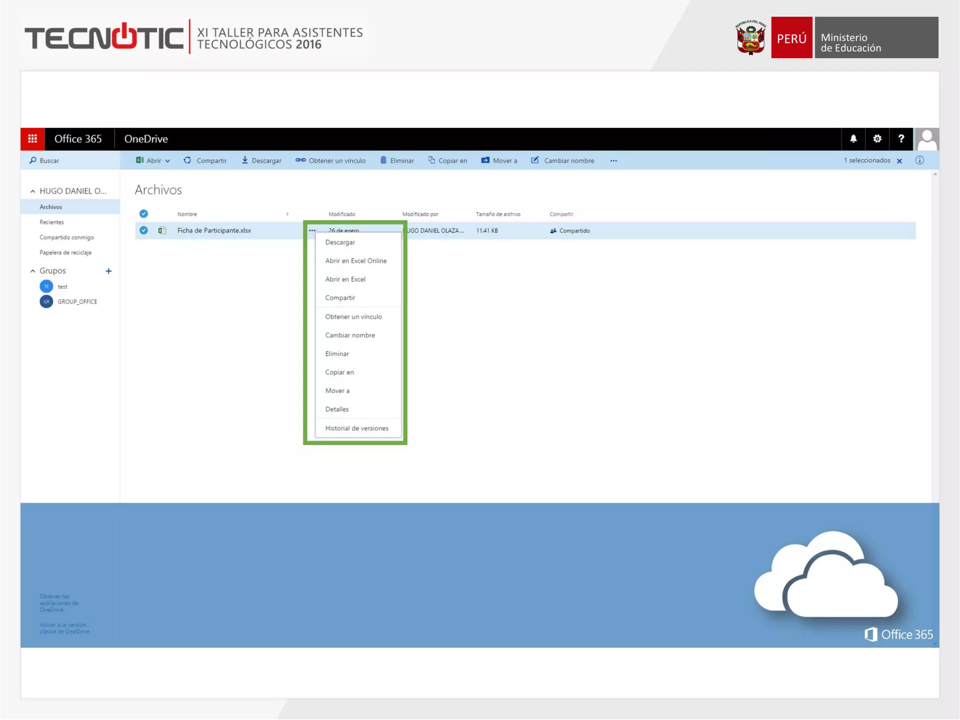Collapse the Grupos section
960x720 pixels.
point(32,271)
